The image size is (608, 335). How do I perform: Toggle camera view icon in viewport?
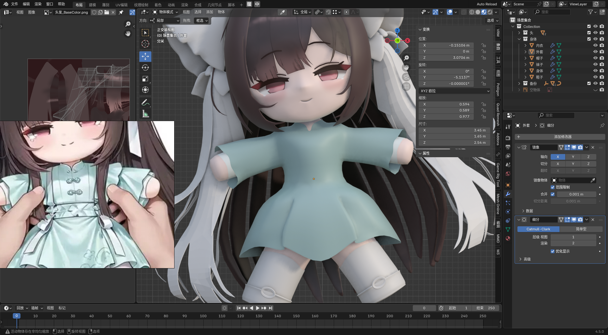coord(406,77)
